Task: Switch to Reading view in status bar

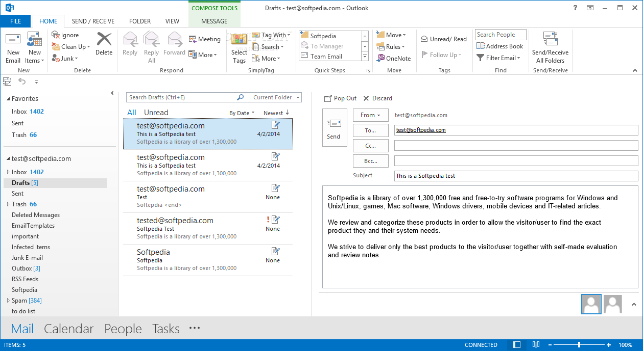Action: pyautogui.click(x=536, y=345)
